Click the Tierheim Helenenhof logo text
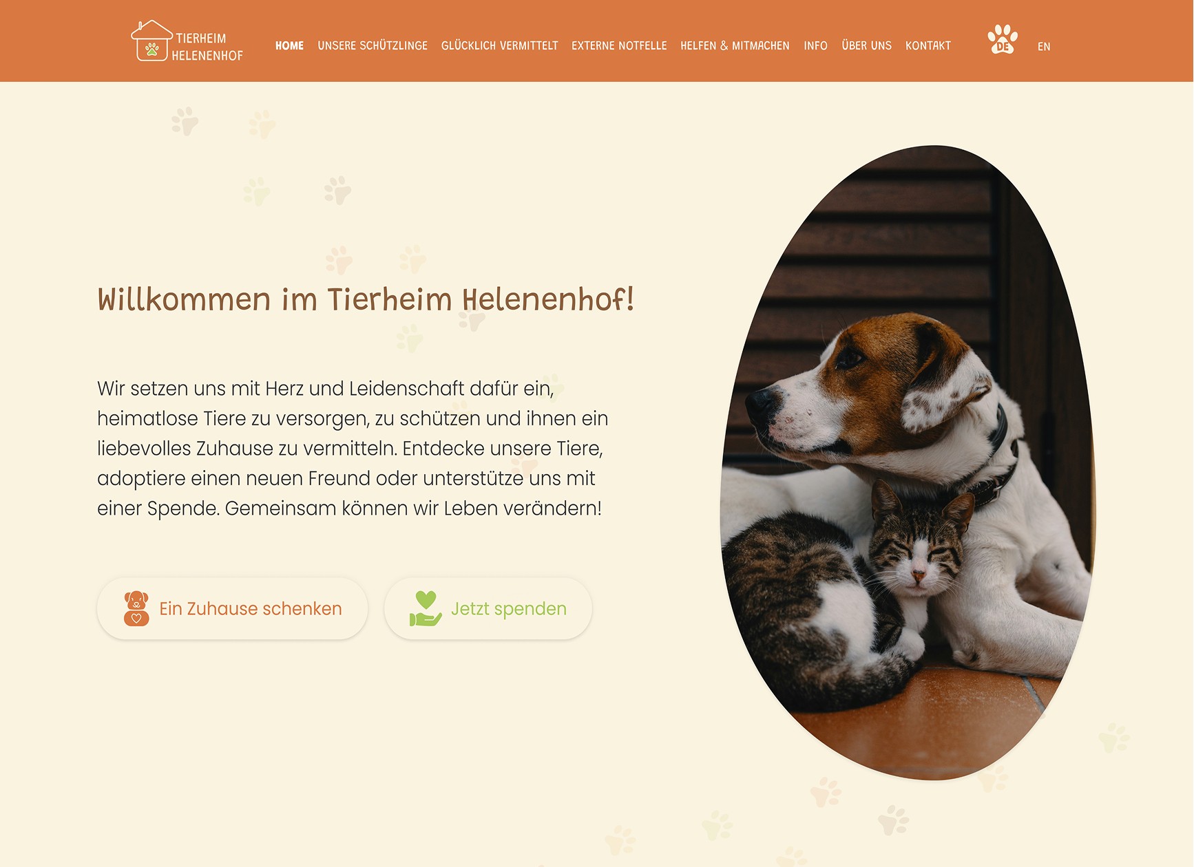Screen dimensions: 1194x867 (207, 47)
